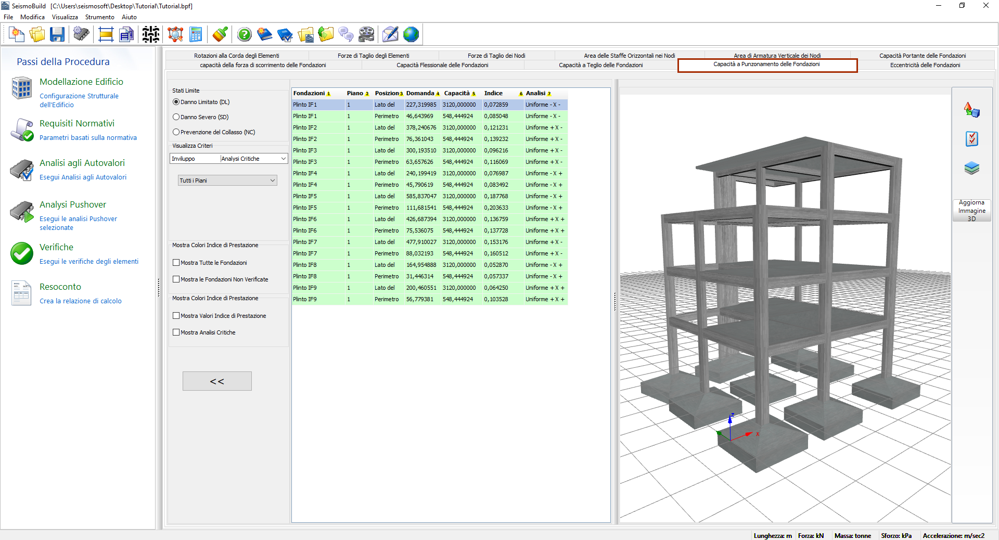The height and width of the screenshot is (540, 999).
Task: Open the calculator tool in toolbar
Action: tap(196, 35)
